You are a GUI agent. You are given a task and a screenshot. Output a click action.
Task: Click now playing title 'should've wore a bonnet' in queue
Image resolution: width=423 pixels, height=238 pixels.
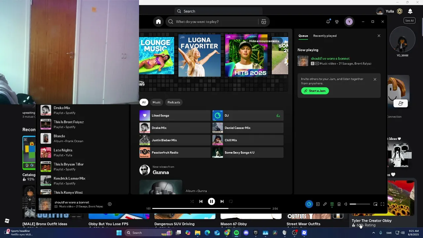(x=330, y=59)
